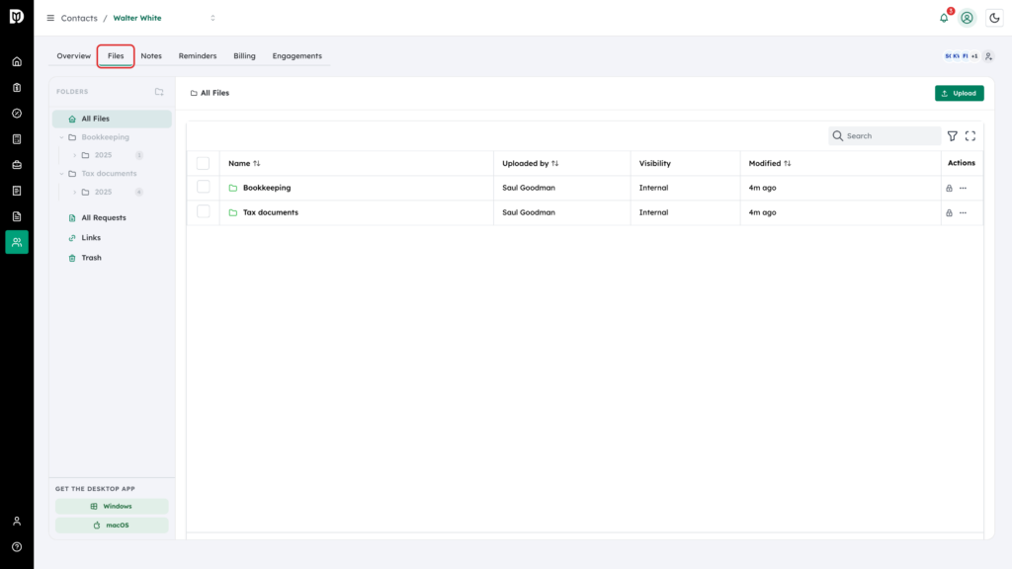The width and height of the screenshot is (1012, 569).
Task: Switch to the Overview tab
Action: 73,56
